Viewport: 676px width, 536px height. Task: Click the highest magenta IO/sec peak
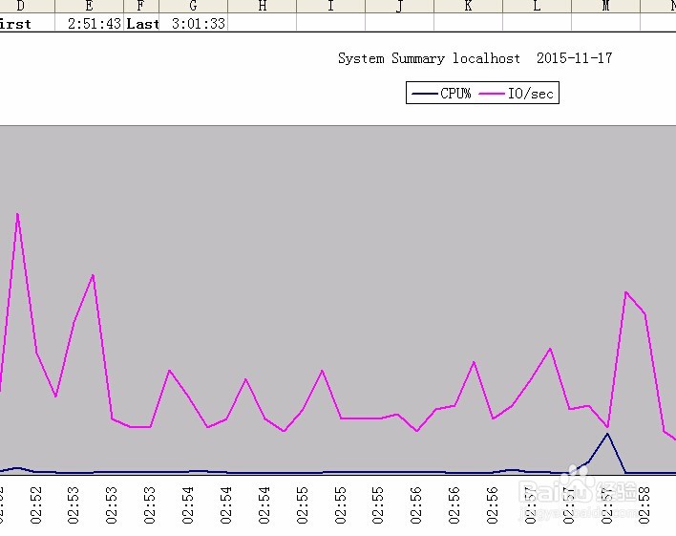coord(18,214)
